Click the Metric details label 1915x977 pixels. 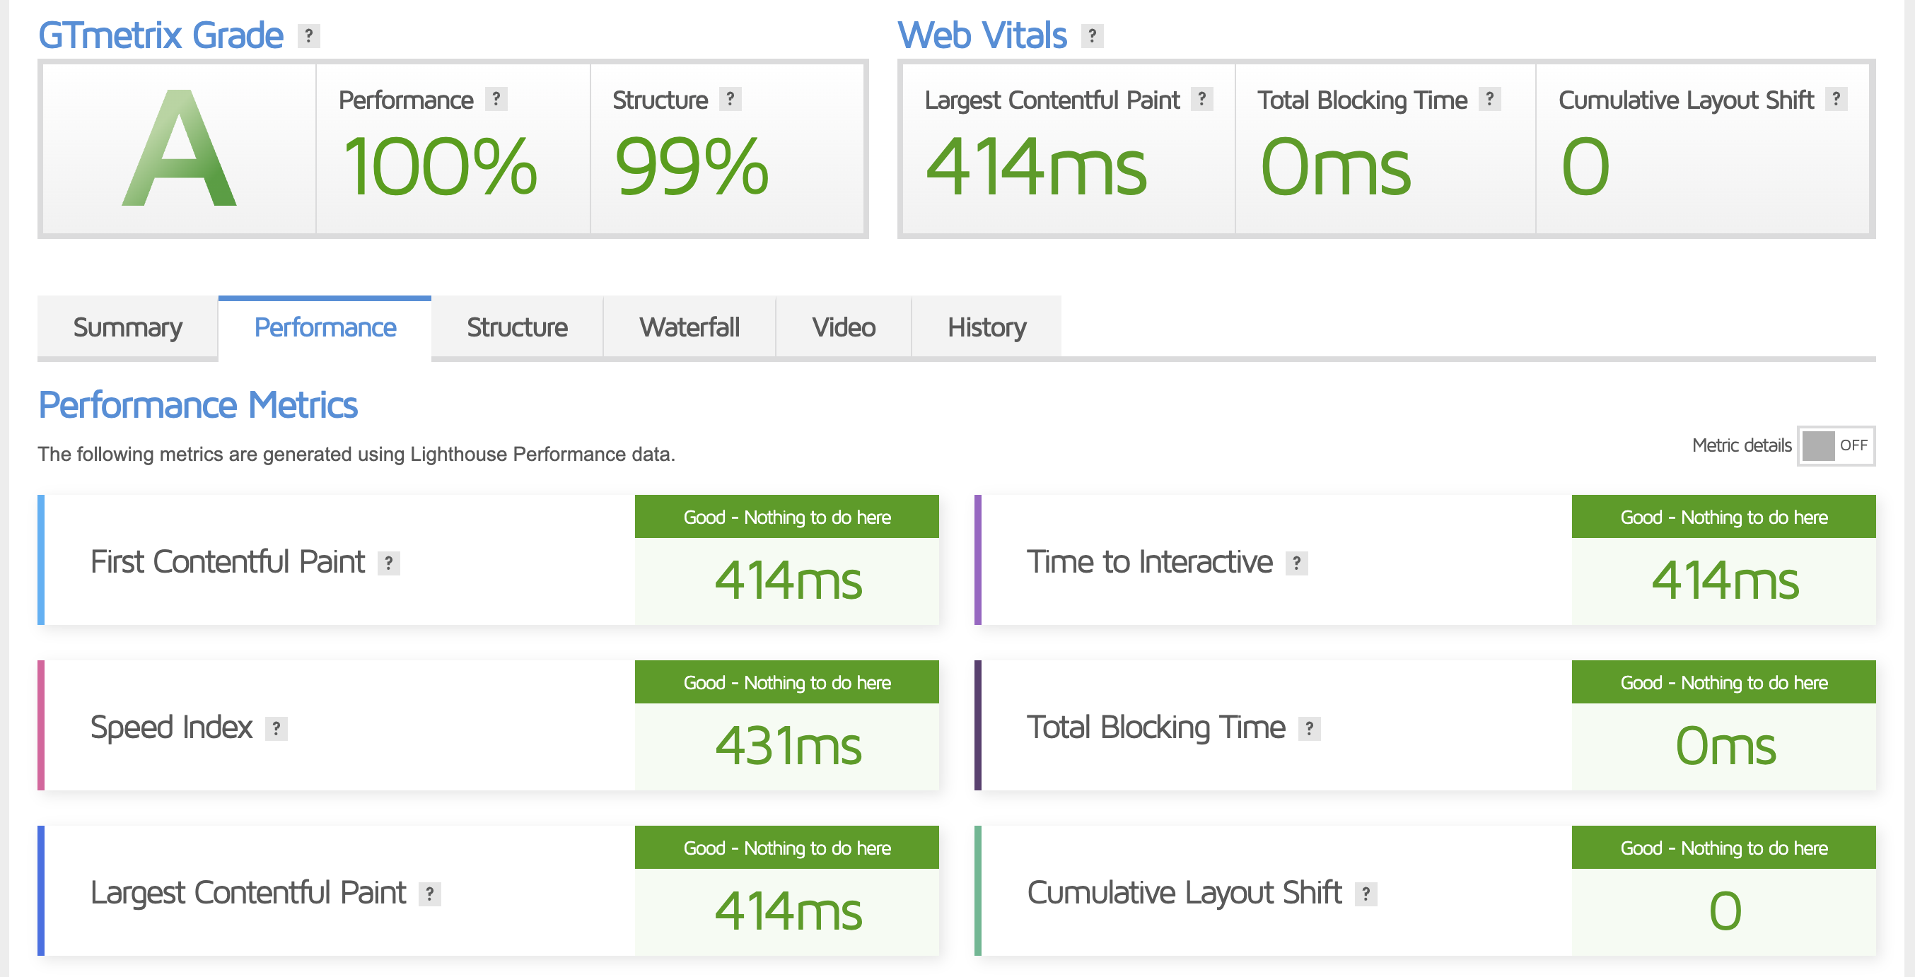coord(1741,445)
